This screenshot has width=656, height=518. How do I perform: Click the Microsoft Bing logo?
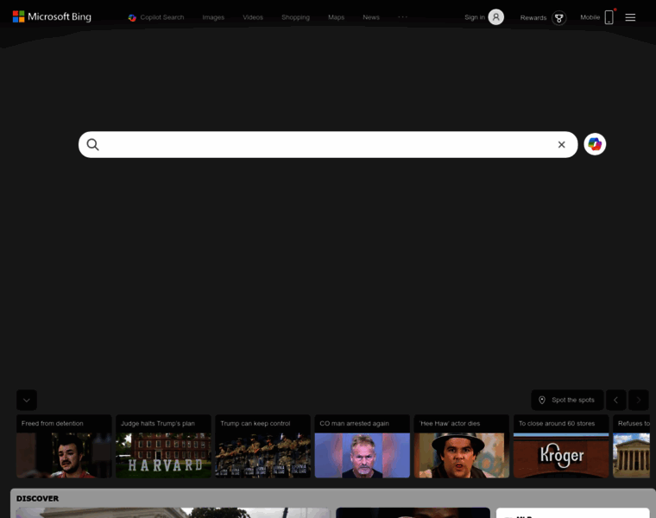coord(52,16)
